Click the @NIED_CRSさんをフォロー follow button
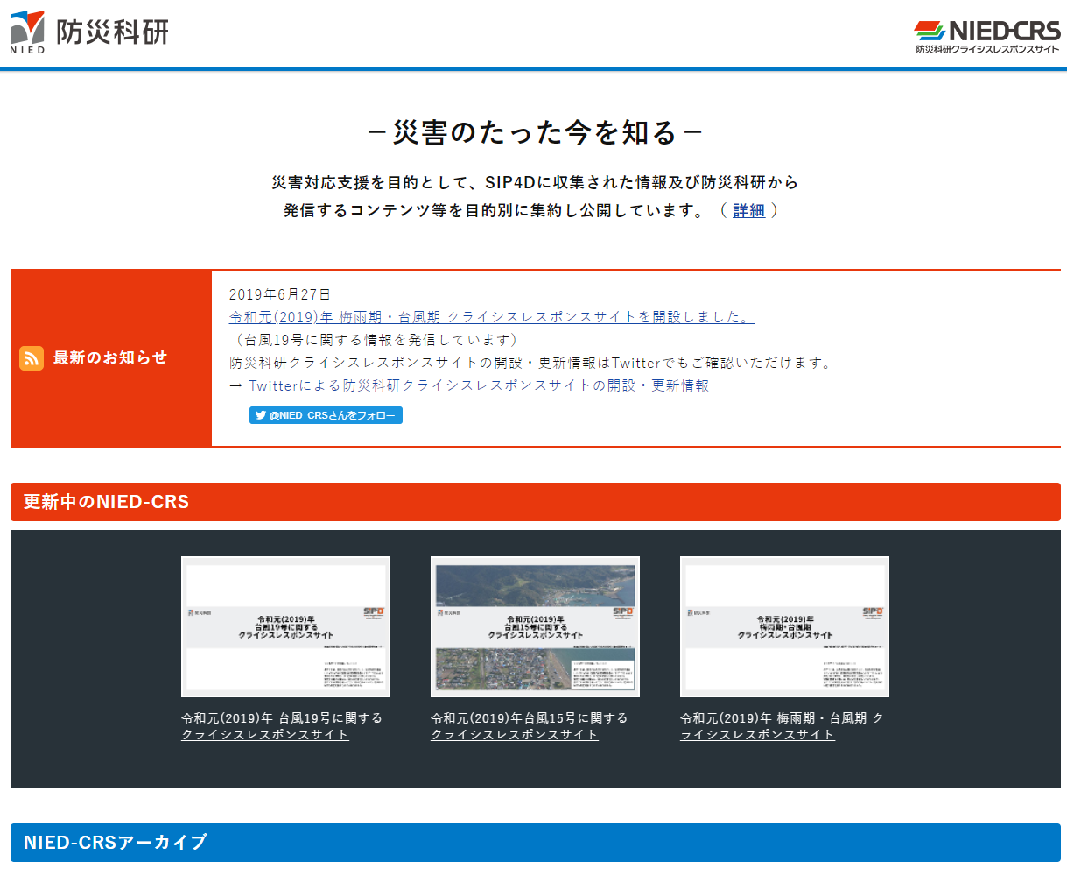Image resolution: width=1067 pixels, height=876 pixels. (326, 415)
